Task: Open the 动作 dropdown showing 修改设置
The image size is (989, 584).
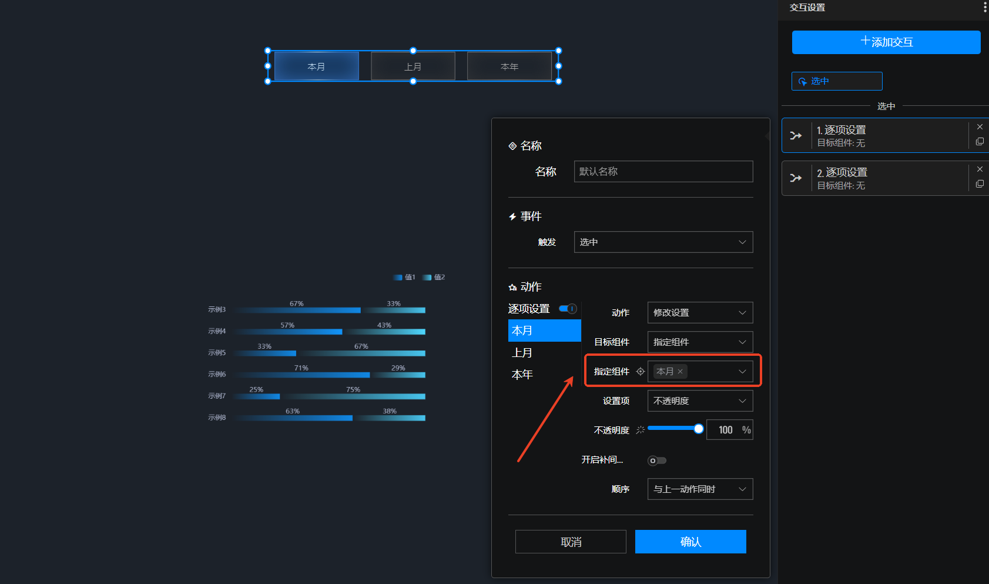Action: pos(699,313)
